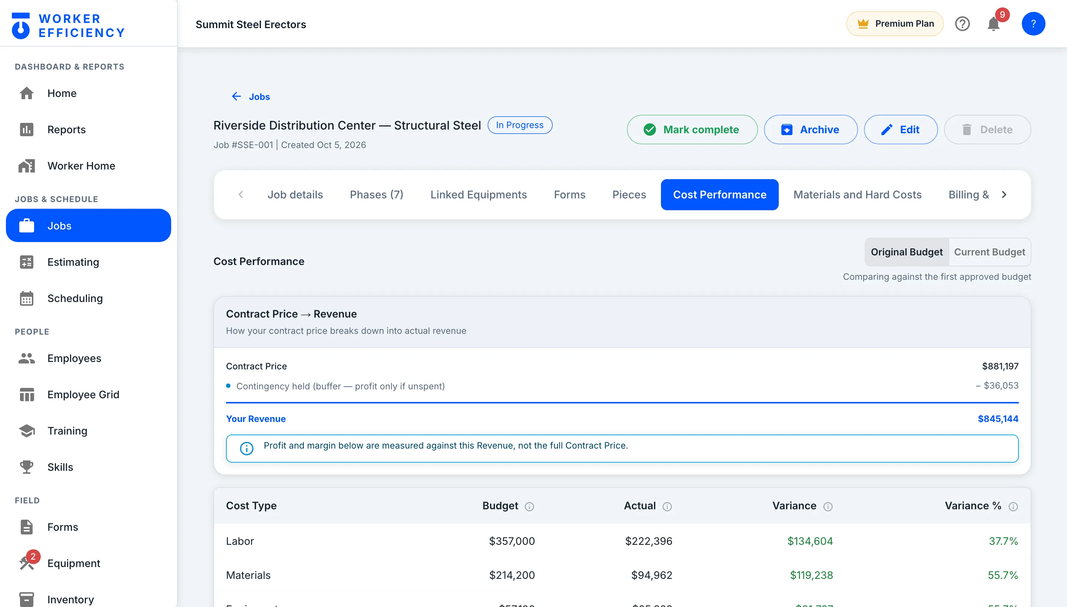Show info for the Variance % column
Screen dimensions: 1067x607
coord(1013,506)
